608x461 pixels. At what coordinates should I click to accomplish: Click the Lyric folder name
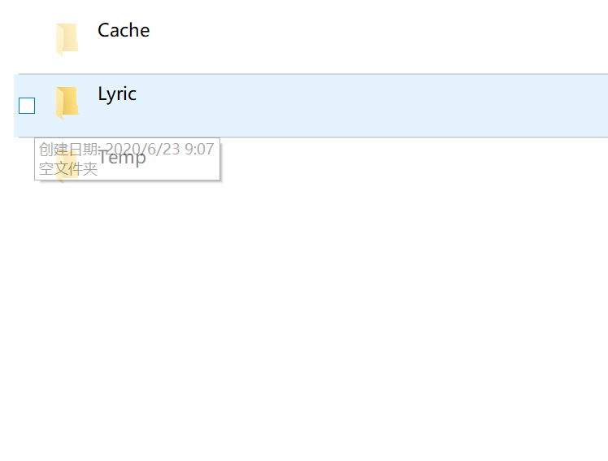(117, 94)
